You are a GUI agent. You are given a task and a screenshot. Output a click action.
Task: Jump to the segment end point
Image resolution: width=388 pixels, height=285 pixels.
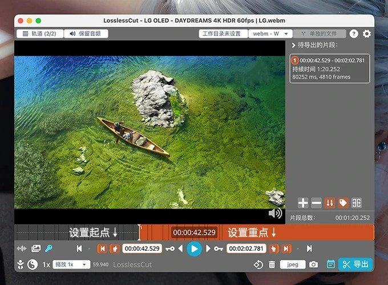[286, 248]
